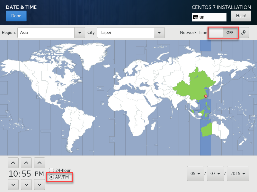This screenshot has width=257, height=192.
Task: Open the Region dropdown arrow
Action: 79,33
